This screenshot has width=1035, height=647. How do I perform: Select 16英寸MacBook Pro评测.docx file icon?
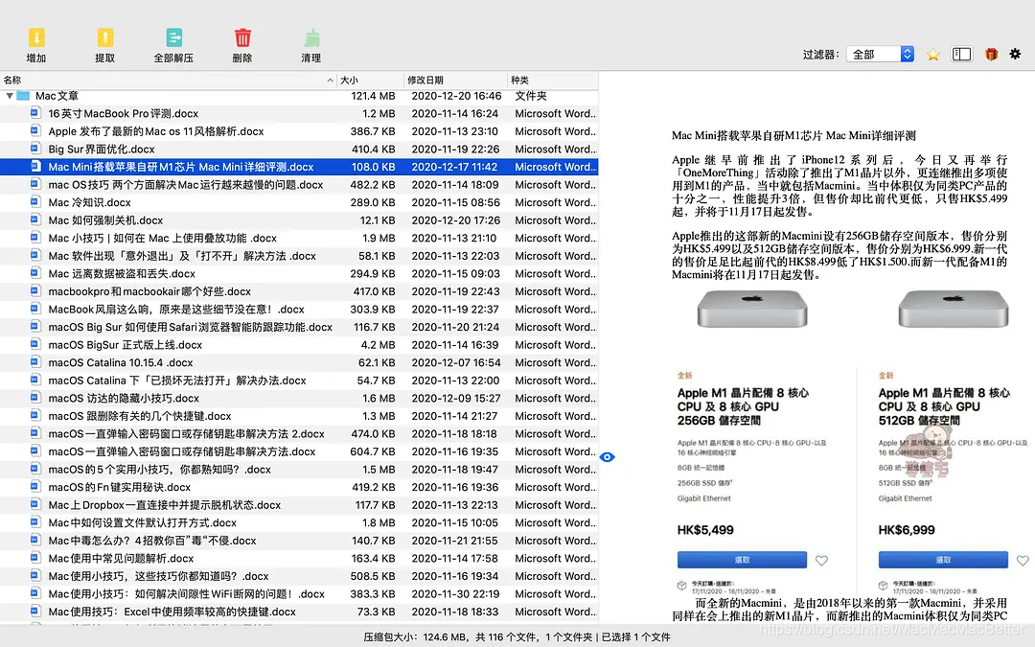click(35, 113)
